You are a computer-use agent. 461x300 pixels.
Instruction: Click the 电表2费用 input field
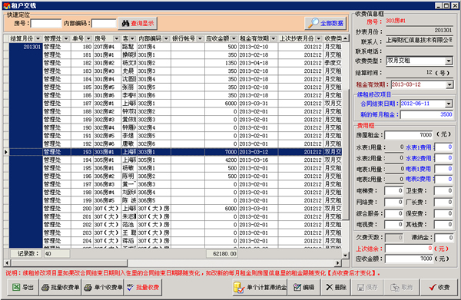point(443,179)
